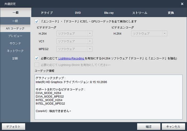Open the VC1 decoder dropdown
Image resolution: width=187 pixels, height=131 pixels.
click(x=74, y=41)
